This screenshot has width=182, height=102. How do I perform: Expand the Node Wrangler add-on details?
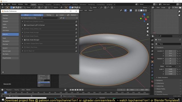[22, 40]
